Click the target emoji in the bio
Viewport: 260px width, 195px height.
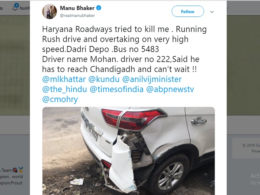[15, 170]
